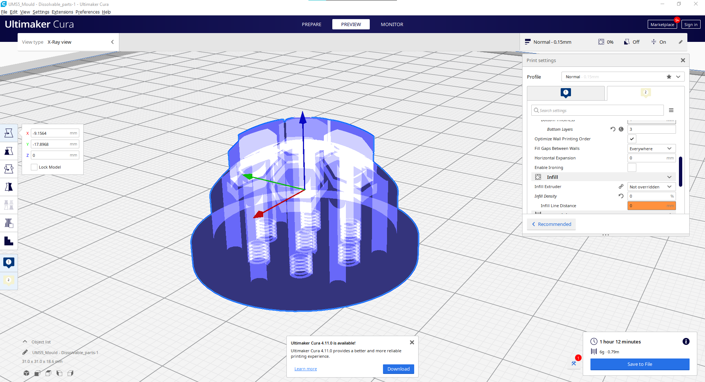Click the Horizontal Expansion value field
Screen dimensions: 705x382
pos(652,158)
